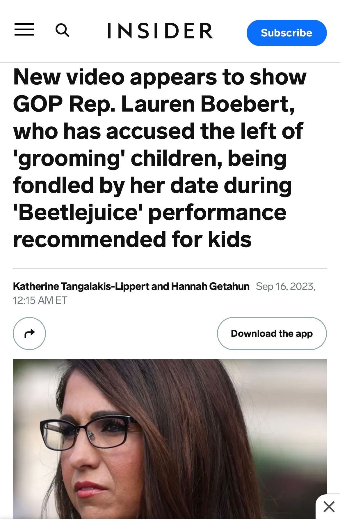Screen dimensions: 340x522
Task: Click the word "fondled" in the headline
Action: pyautogui.click(x=53, y=186)
